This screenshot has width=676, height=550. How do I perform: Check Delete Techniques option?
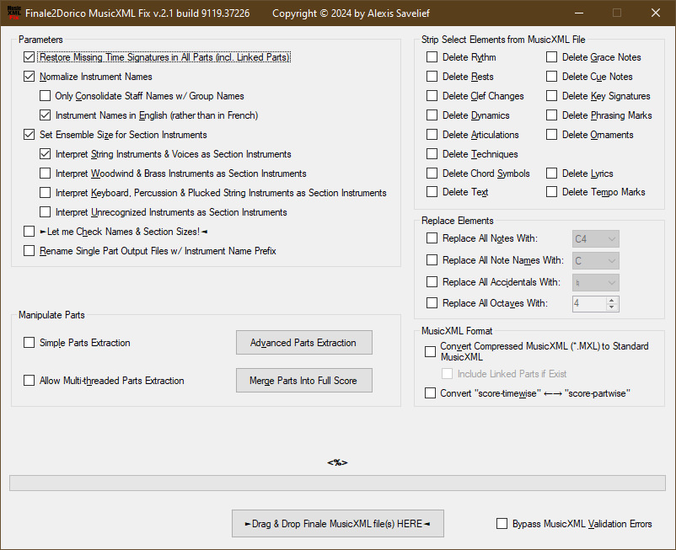[x=432, y=154]
